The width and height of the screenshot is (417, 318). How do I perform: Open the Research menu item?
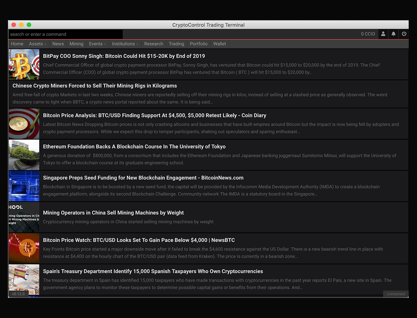154,44
